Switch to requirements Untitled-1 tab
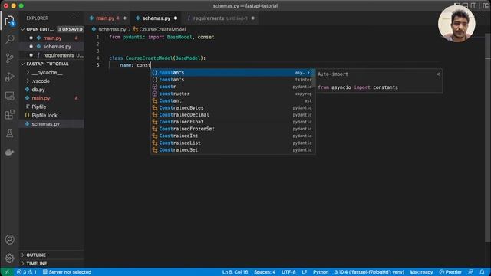Image resolution: width=491 pixels, height=276 pixels. click(220, 18)
